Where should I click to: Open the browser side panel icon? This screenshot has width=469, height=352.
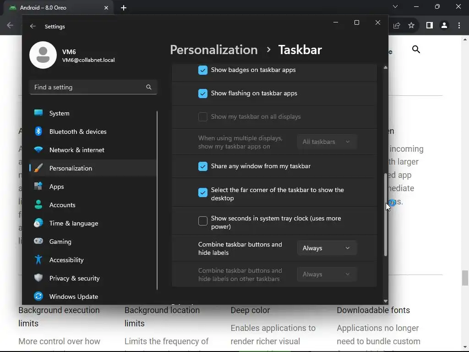[430, 26]
